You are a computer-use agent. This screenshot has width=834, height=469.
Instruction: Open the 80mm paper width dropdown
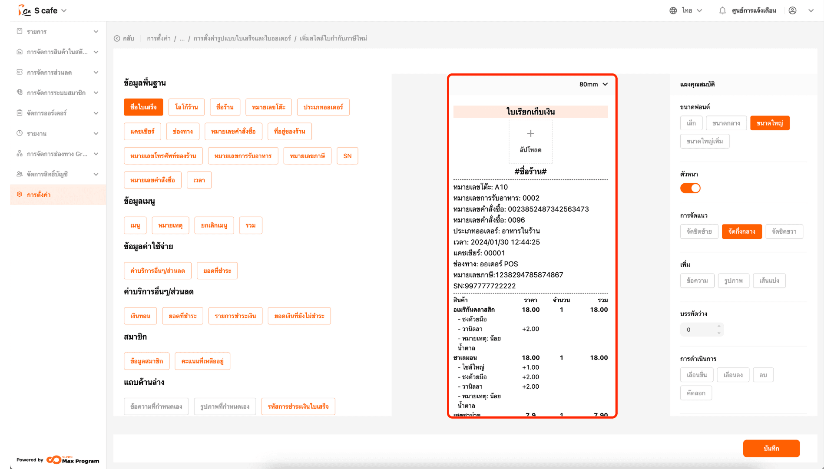click(x=593, y=84)
